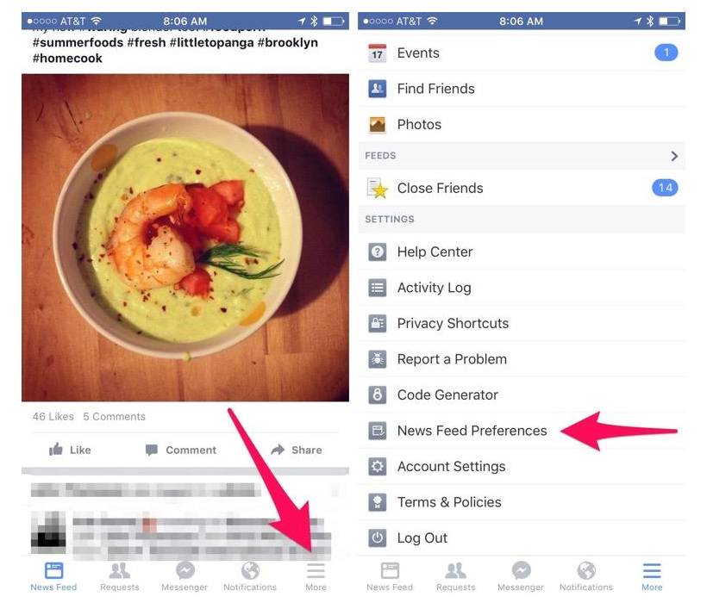Viewport: 713px width, 609px height.
Task: Open the More tab in left screen
Action: coord(316,576)
